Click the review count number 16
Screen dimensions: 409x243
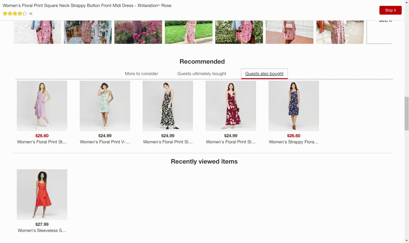pos(31,14)
